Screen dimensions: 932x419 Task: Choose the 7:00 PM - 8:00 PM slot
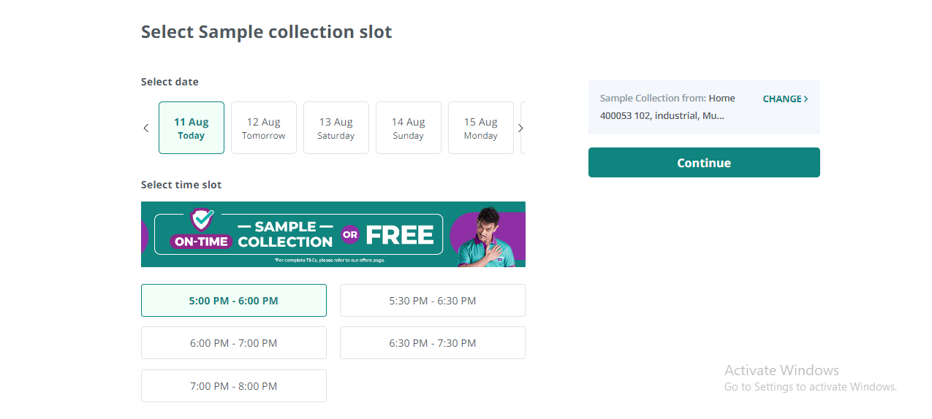[x=234, y=385]
